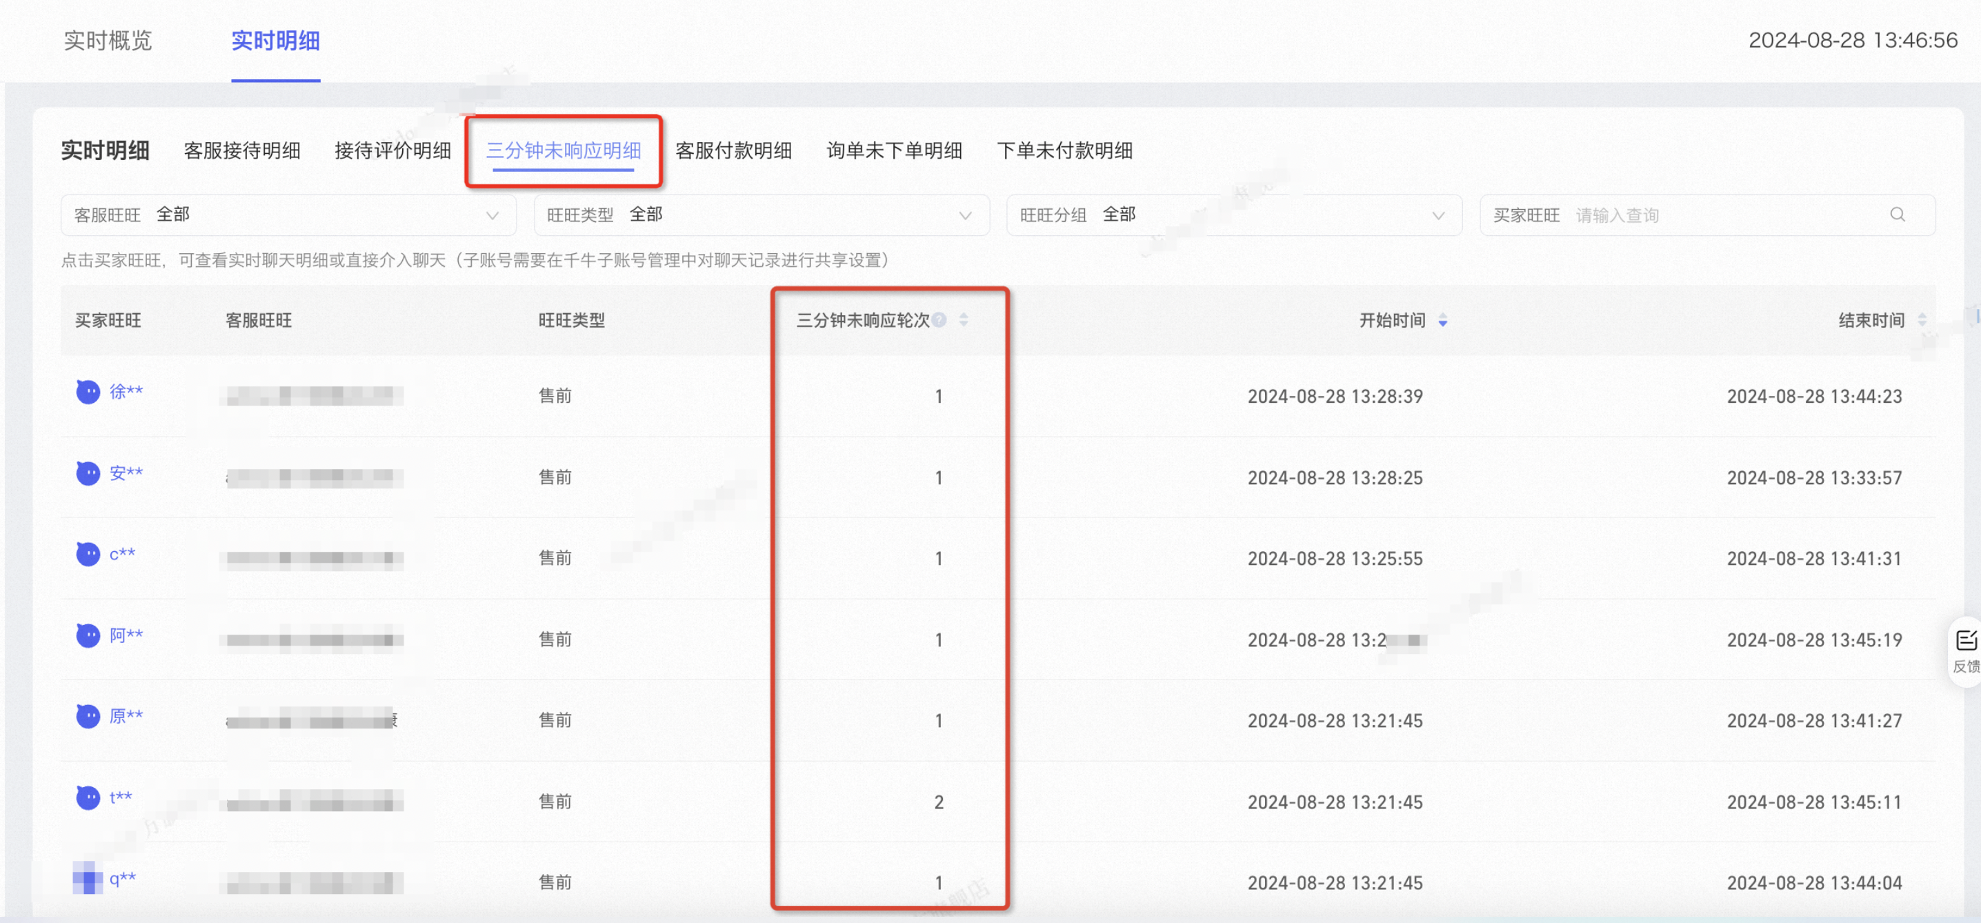The height and width of the screenshot is (923, 1981).
Task: Open the 客服付款明细 sub-tab
Action: click(734, 150)
